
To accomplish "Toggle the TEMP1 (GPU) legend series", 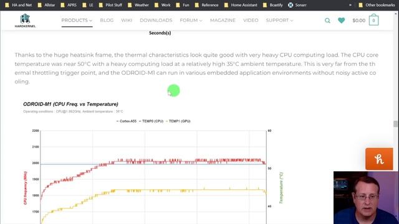I will (x=178, y=121).
